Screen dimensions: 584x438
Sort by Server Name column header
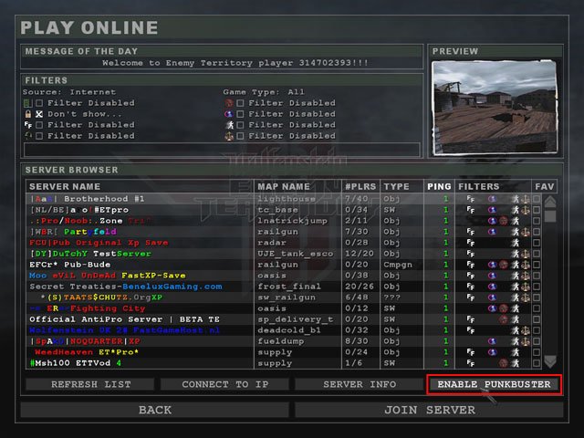pos(140,186)
